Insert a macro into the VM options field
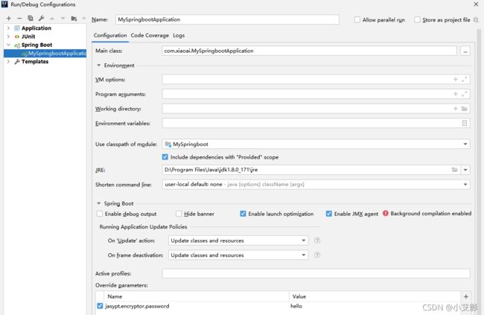 point(455,80)
